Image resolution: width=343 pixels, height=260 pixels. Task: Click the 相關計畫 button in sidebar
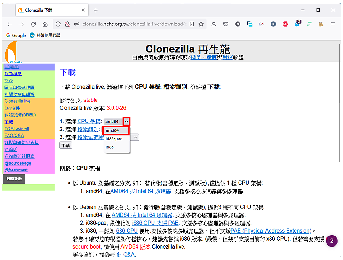pyautogui.click(x=14, y=179)
